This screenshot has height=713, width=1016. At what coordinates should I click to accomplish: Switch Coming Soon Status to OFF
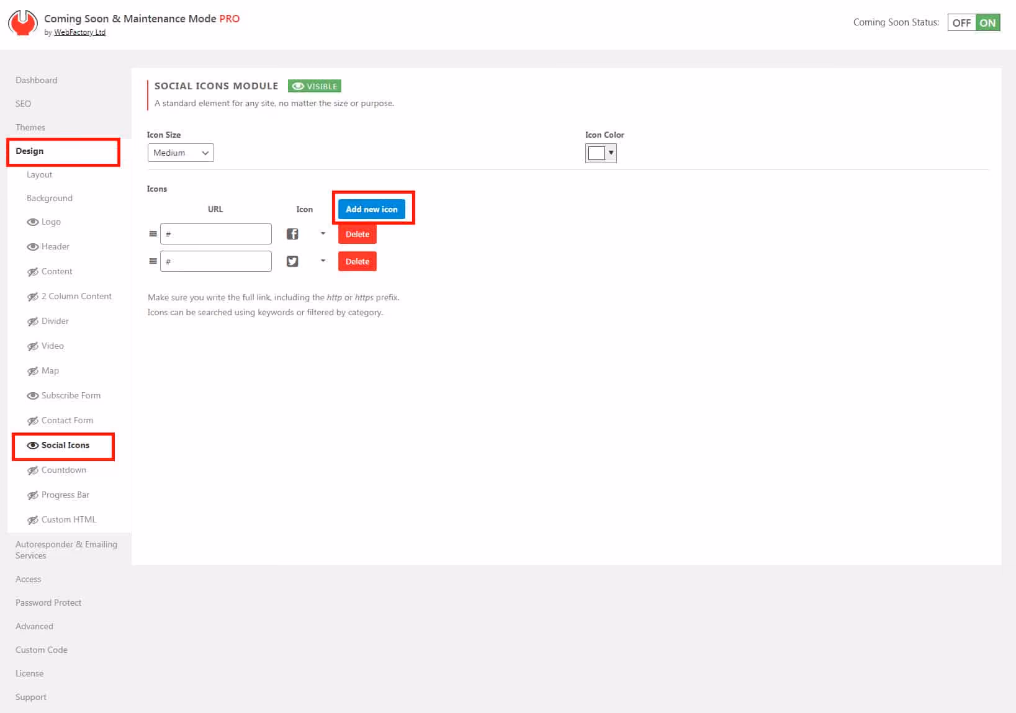pyautogui.click(x=961, y=23)
